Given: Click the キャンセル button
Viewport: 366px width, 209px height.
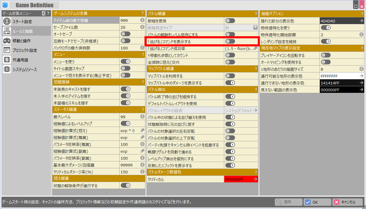Looking at the screenshot, I should pyautogui.click(x=348, y=202).
